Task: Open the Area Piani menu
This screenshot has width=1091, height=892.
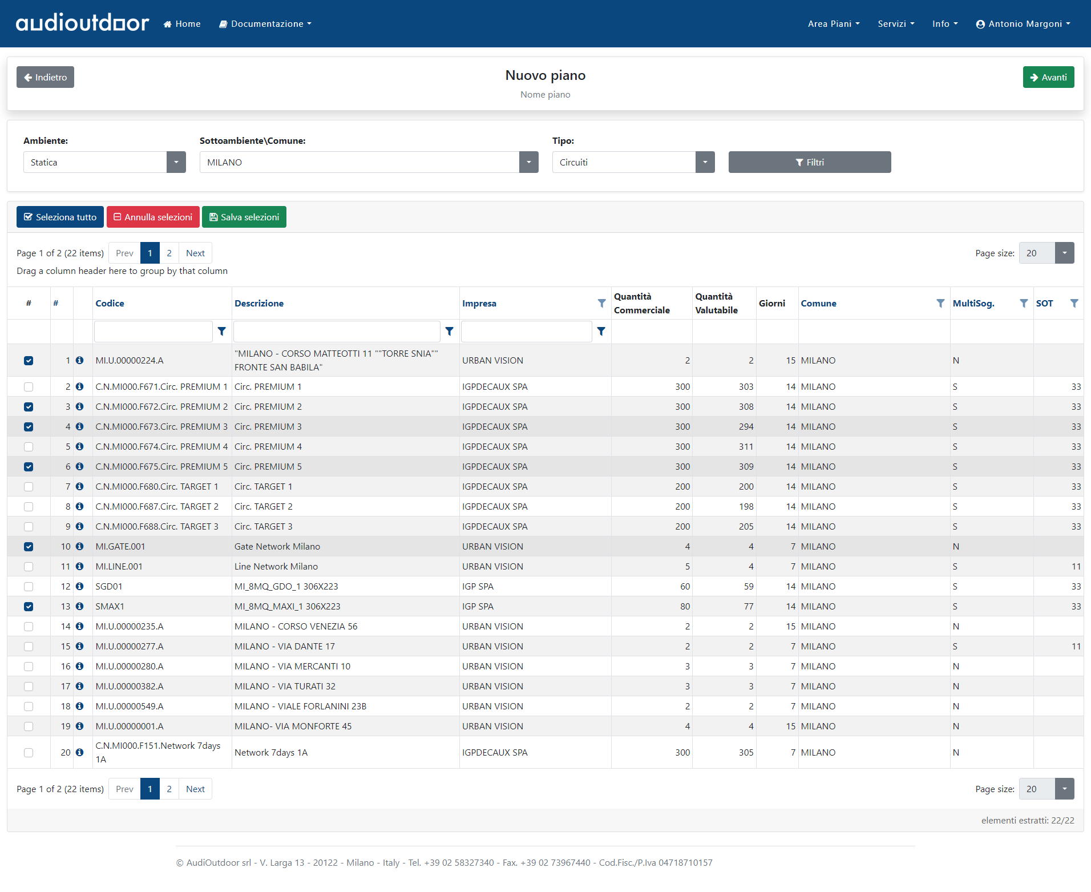Action: [833, 24]
